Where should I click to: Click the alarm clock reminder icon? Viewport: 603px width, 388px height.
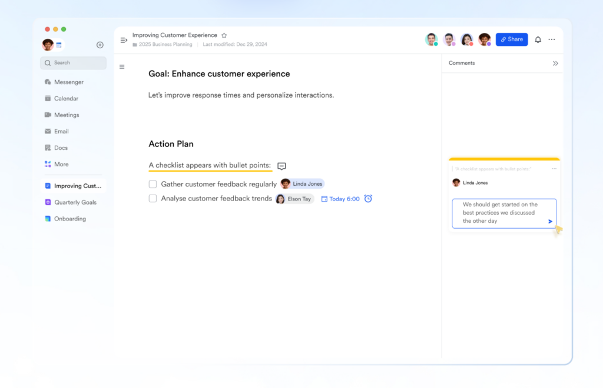pos(368,199)
